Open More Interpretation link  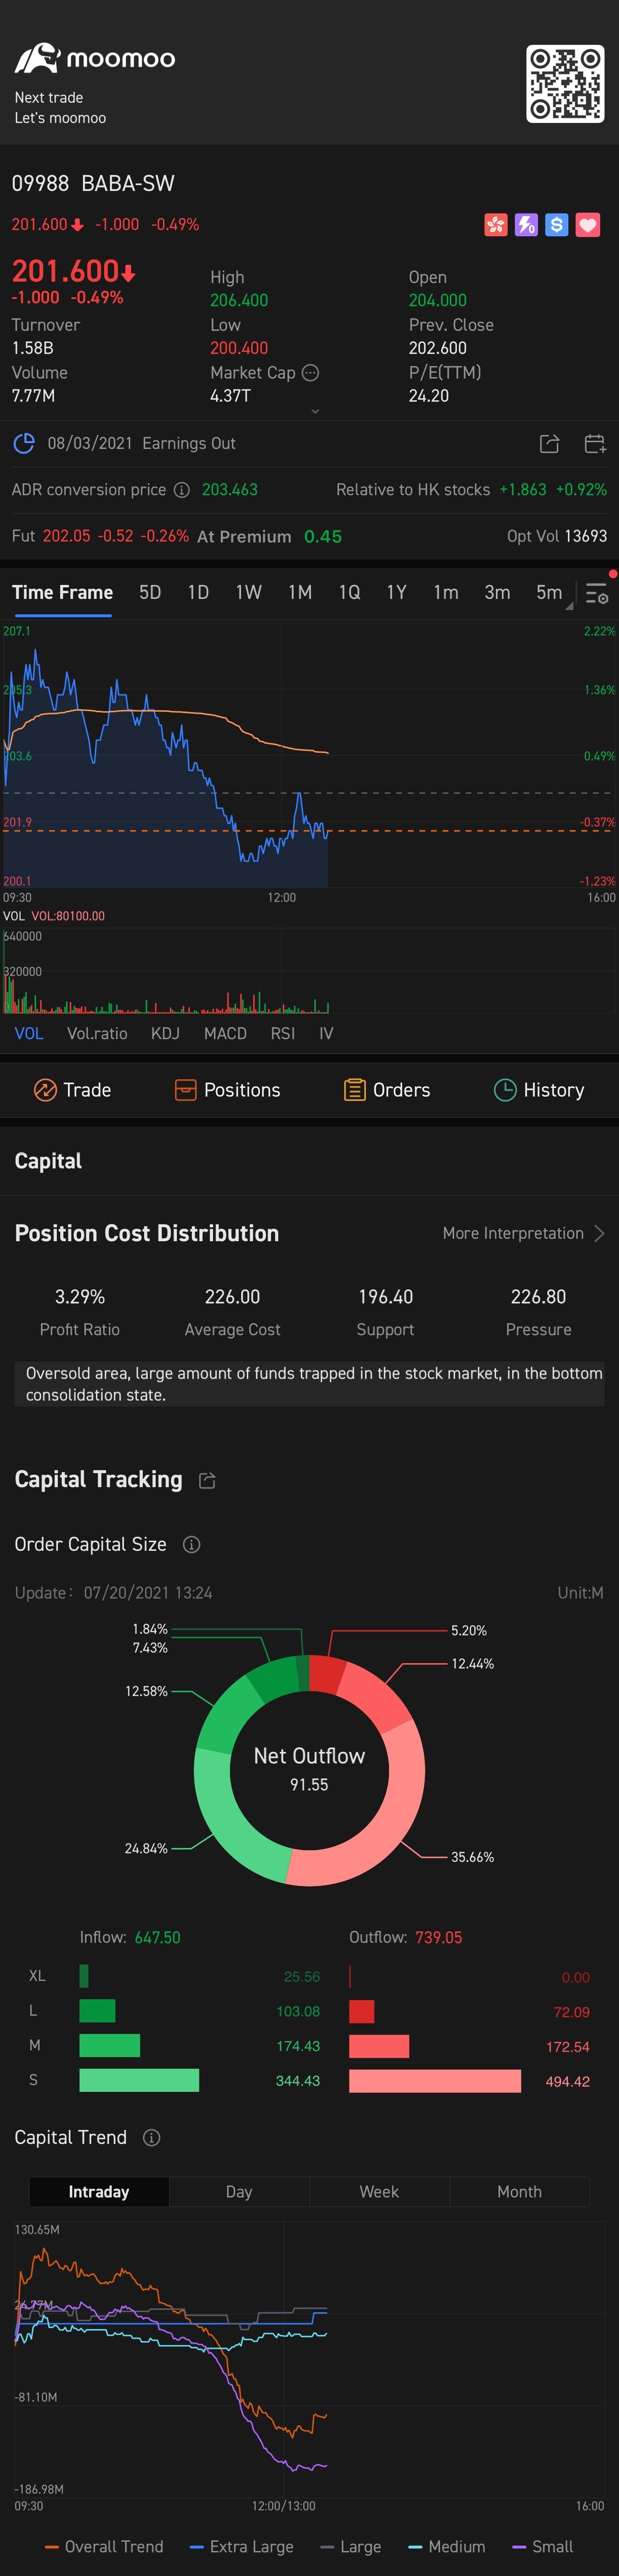coord(513,1233)
